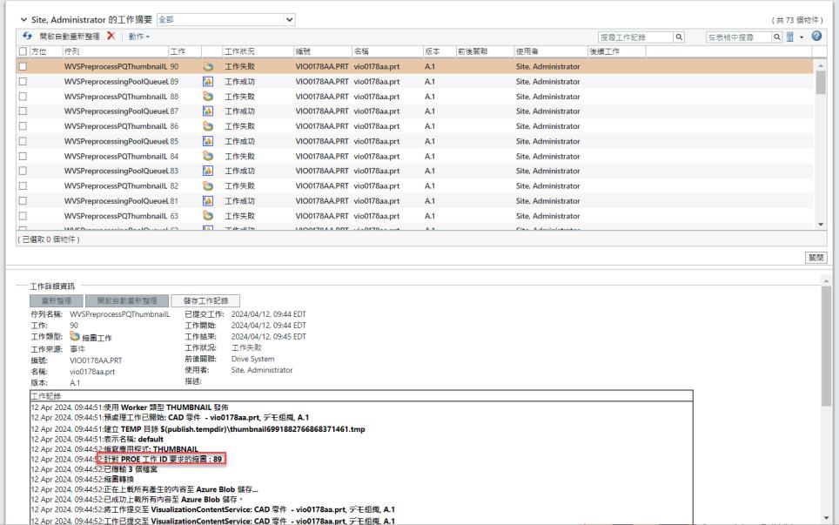Click the thumbnail job icon in row 86
839x525 pixels.
pyautogui.click(x=208, y=125)
